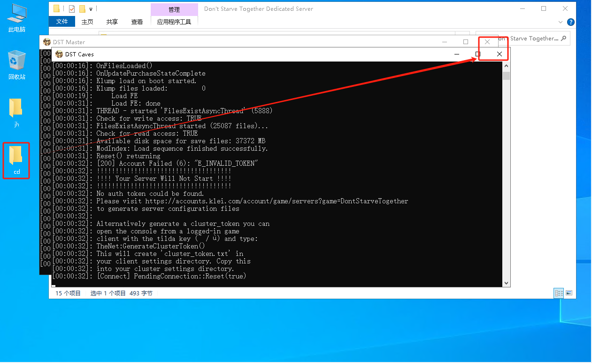Click the TheNet:GenerateClusterToken() log line
Image resolution: width=592 pixels, height=363 pixels.
point(129,246)
